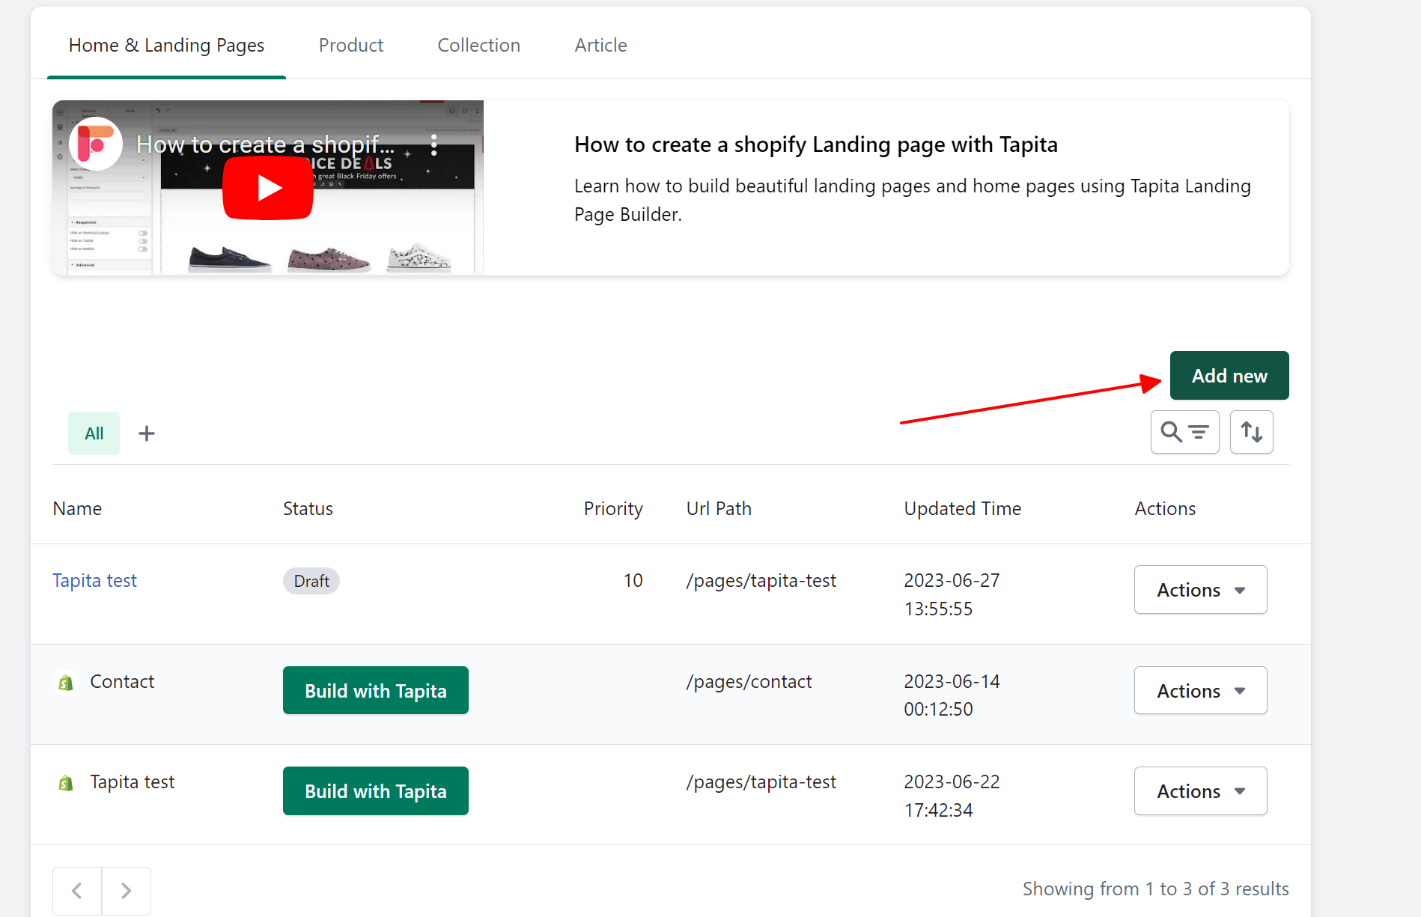Click the Draft status badge
Screen dimensions: 1421x917
[x=311, y=581]
